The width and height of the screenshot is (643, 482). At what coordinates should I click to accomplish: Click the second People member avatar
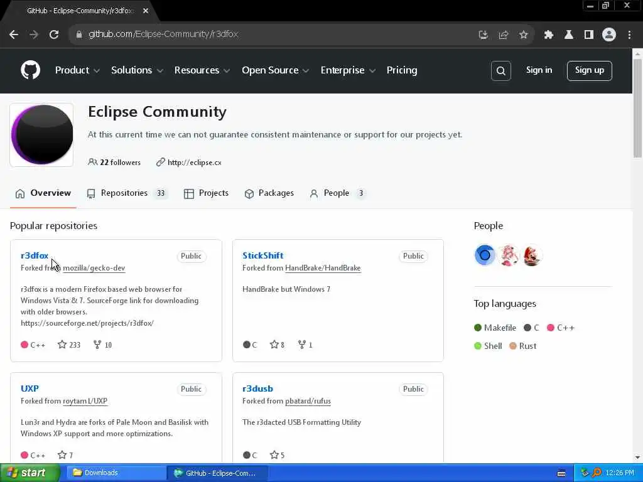(x=508, y=255)
